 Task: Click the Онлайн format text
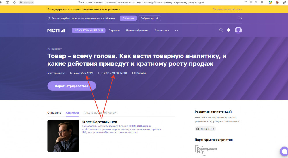click(141, 73)
